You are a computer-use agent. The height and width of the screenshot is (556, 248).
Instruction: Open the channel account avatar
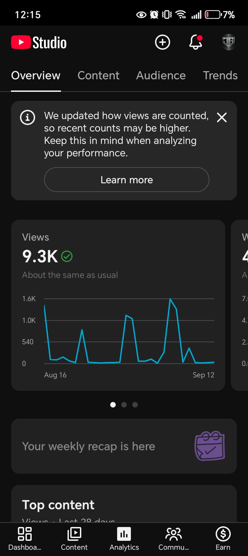click(228, 42)
